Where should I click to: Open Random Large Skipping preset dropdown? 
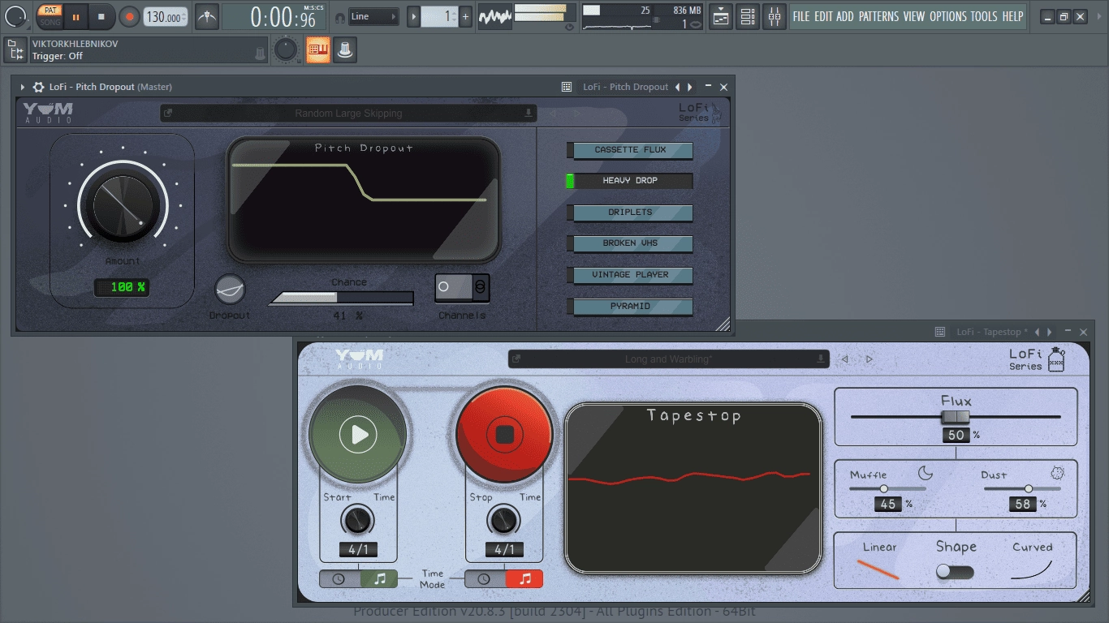pyautogui.click(x=348, y=114)
